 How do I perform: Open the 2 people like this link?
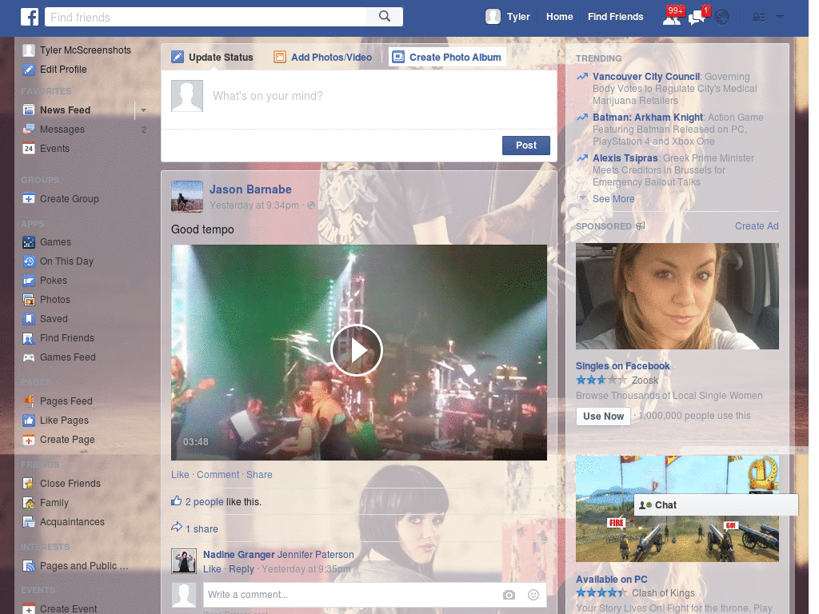(x=204, y=502)
